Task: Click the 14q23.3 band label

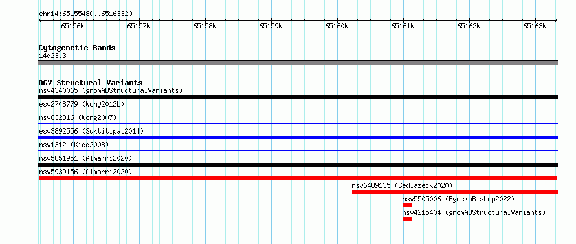Action: click(x=52, y=56)
